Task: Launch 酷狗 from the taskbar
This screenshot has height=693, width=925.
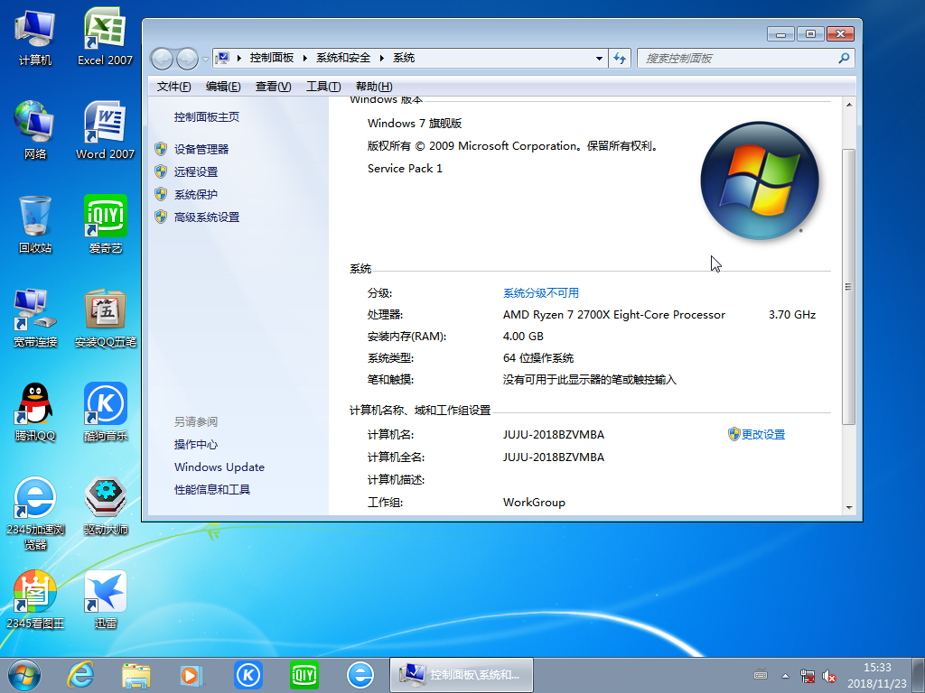Action: point(248,675)
